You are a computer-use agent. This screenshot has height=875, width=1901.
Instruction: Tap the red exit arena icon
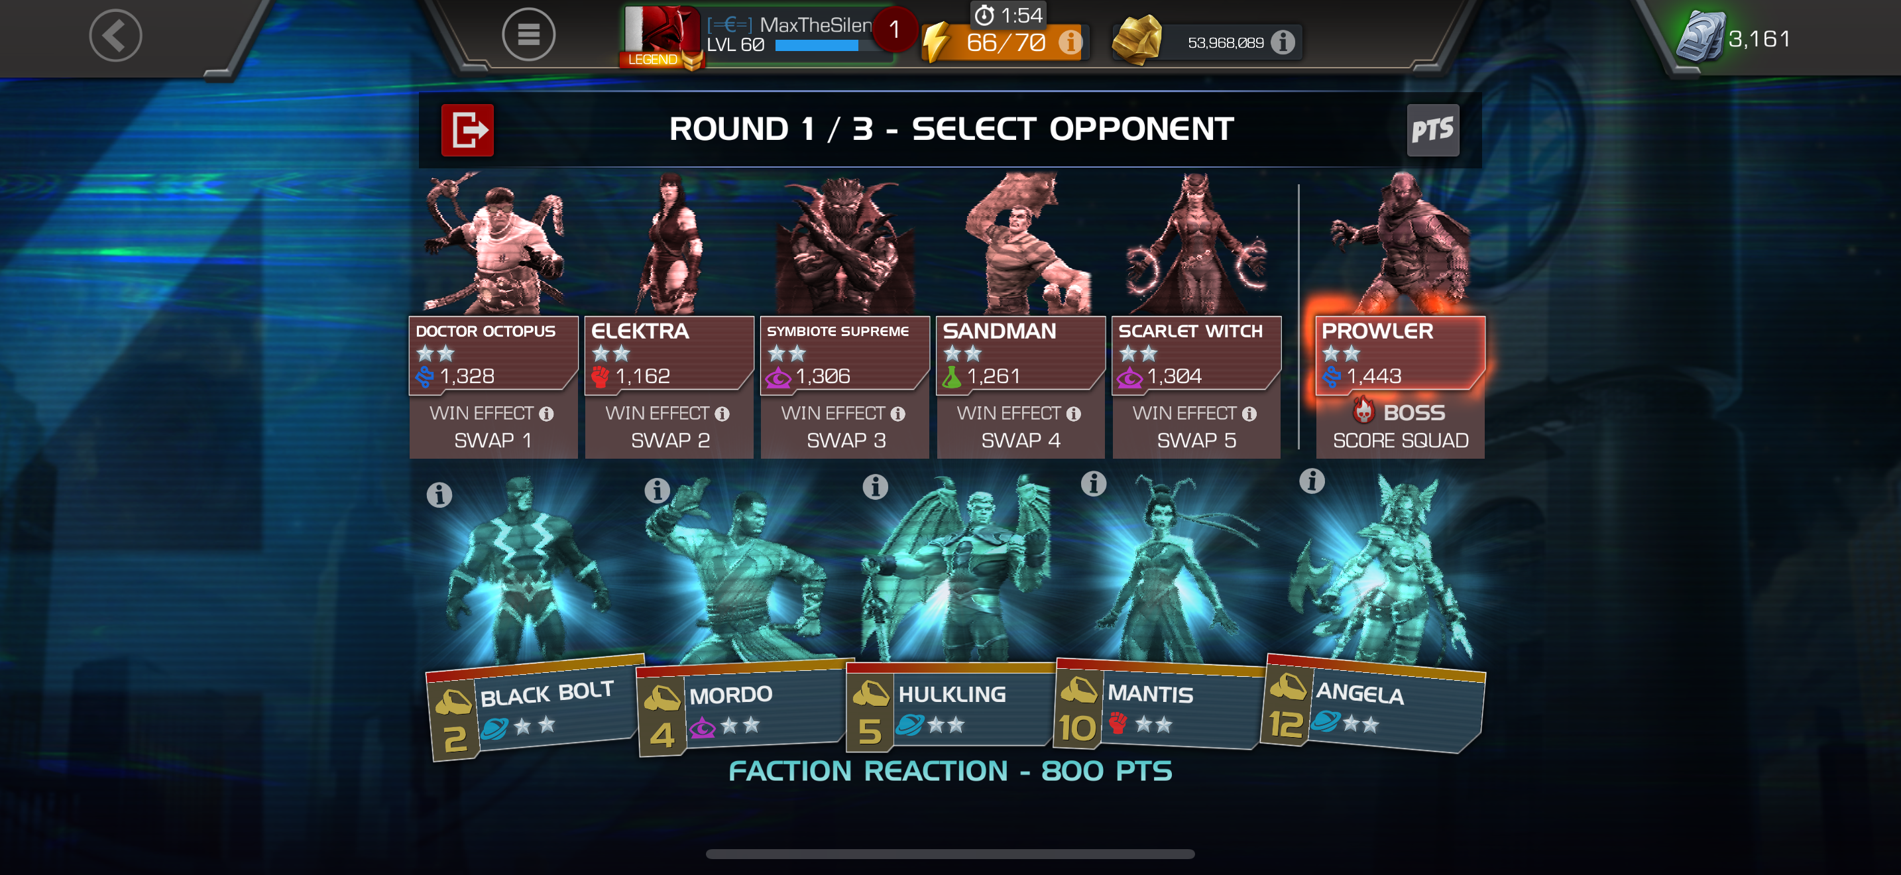(x=467, y=130)
